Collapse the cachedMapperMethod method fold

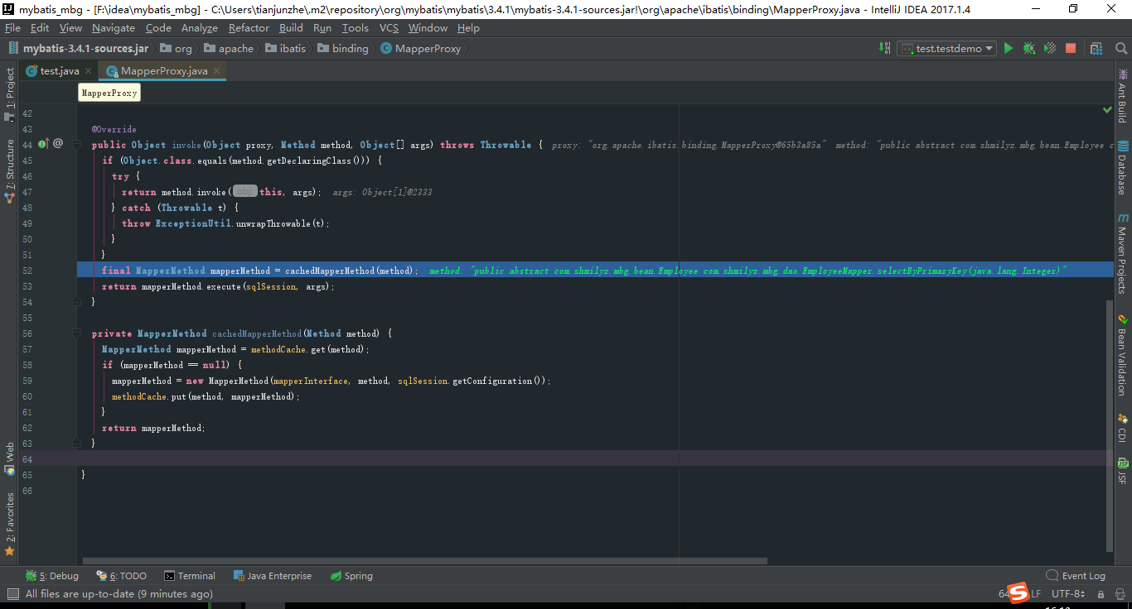click(x=76, y=333)
